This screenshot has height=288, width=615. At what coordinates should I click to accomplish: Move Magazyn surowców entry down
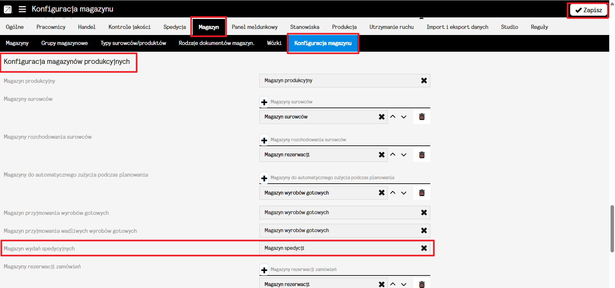pos(404,117)
